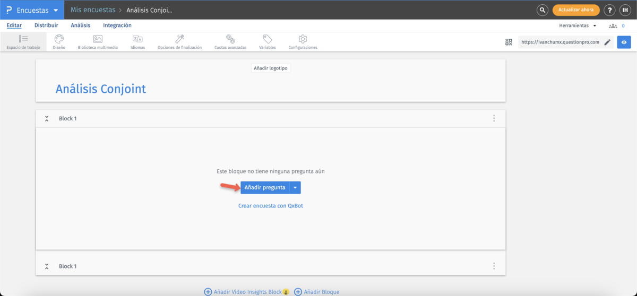Click the survey URL field
Viewport: 637px width, 296px height.
(560, 42)
